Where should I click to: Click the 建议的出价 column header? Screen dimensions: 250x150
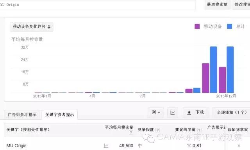click(185, 130)
